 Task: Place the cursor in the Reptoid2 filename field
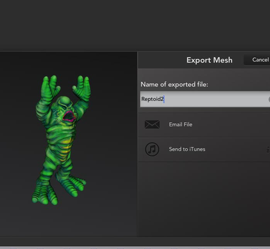pyautogui.click(x=205, y=99)
